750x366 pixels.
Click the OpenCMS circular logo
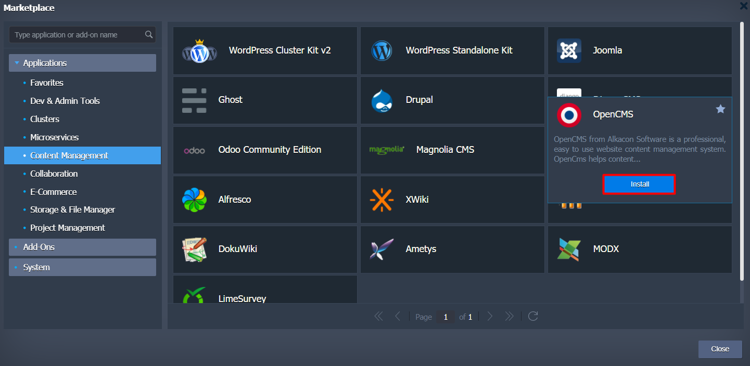coord(569,115)
